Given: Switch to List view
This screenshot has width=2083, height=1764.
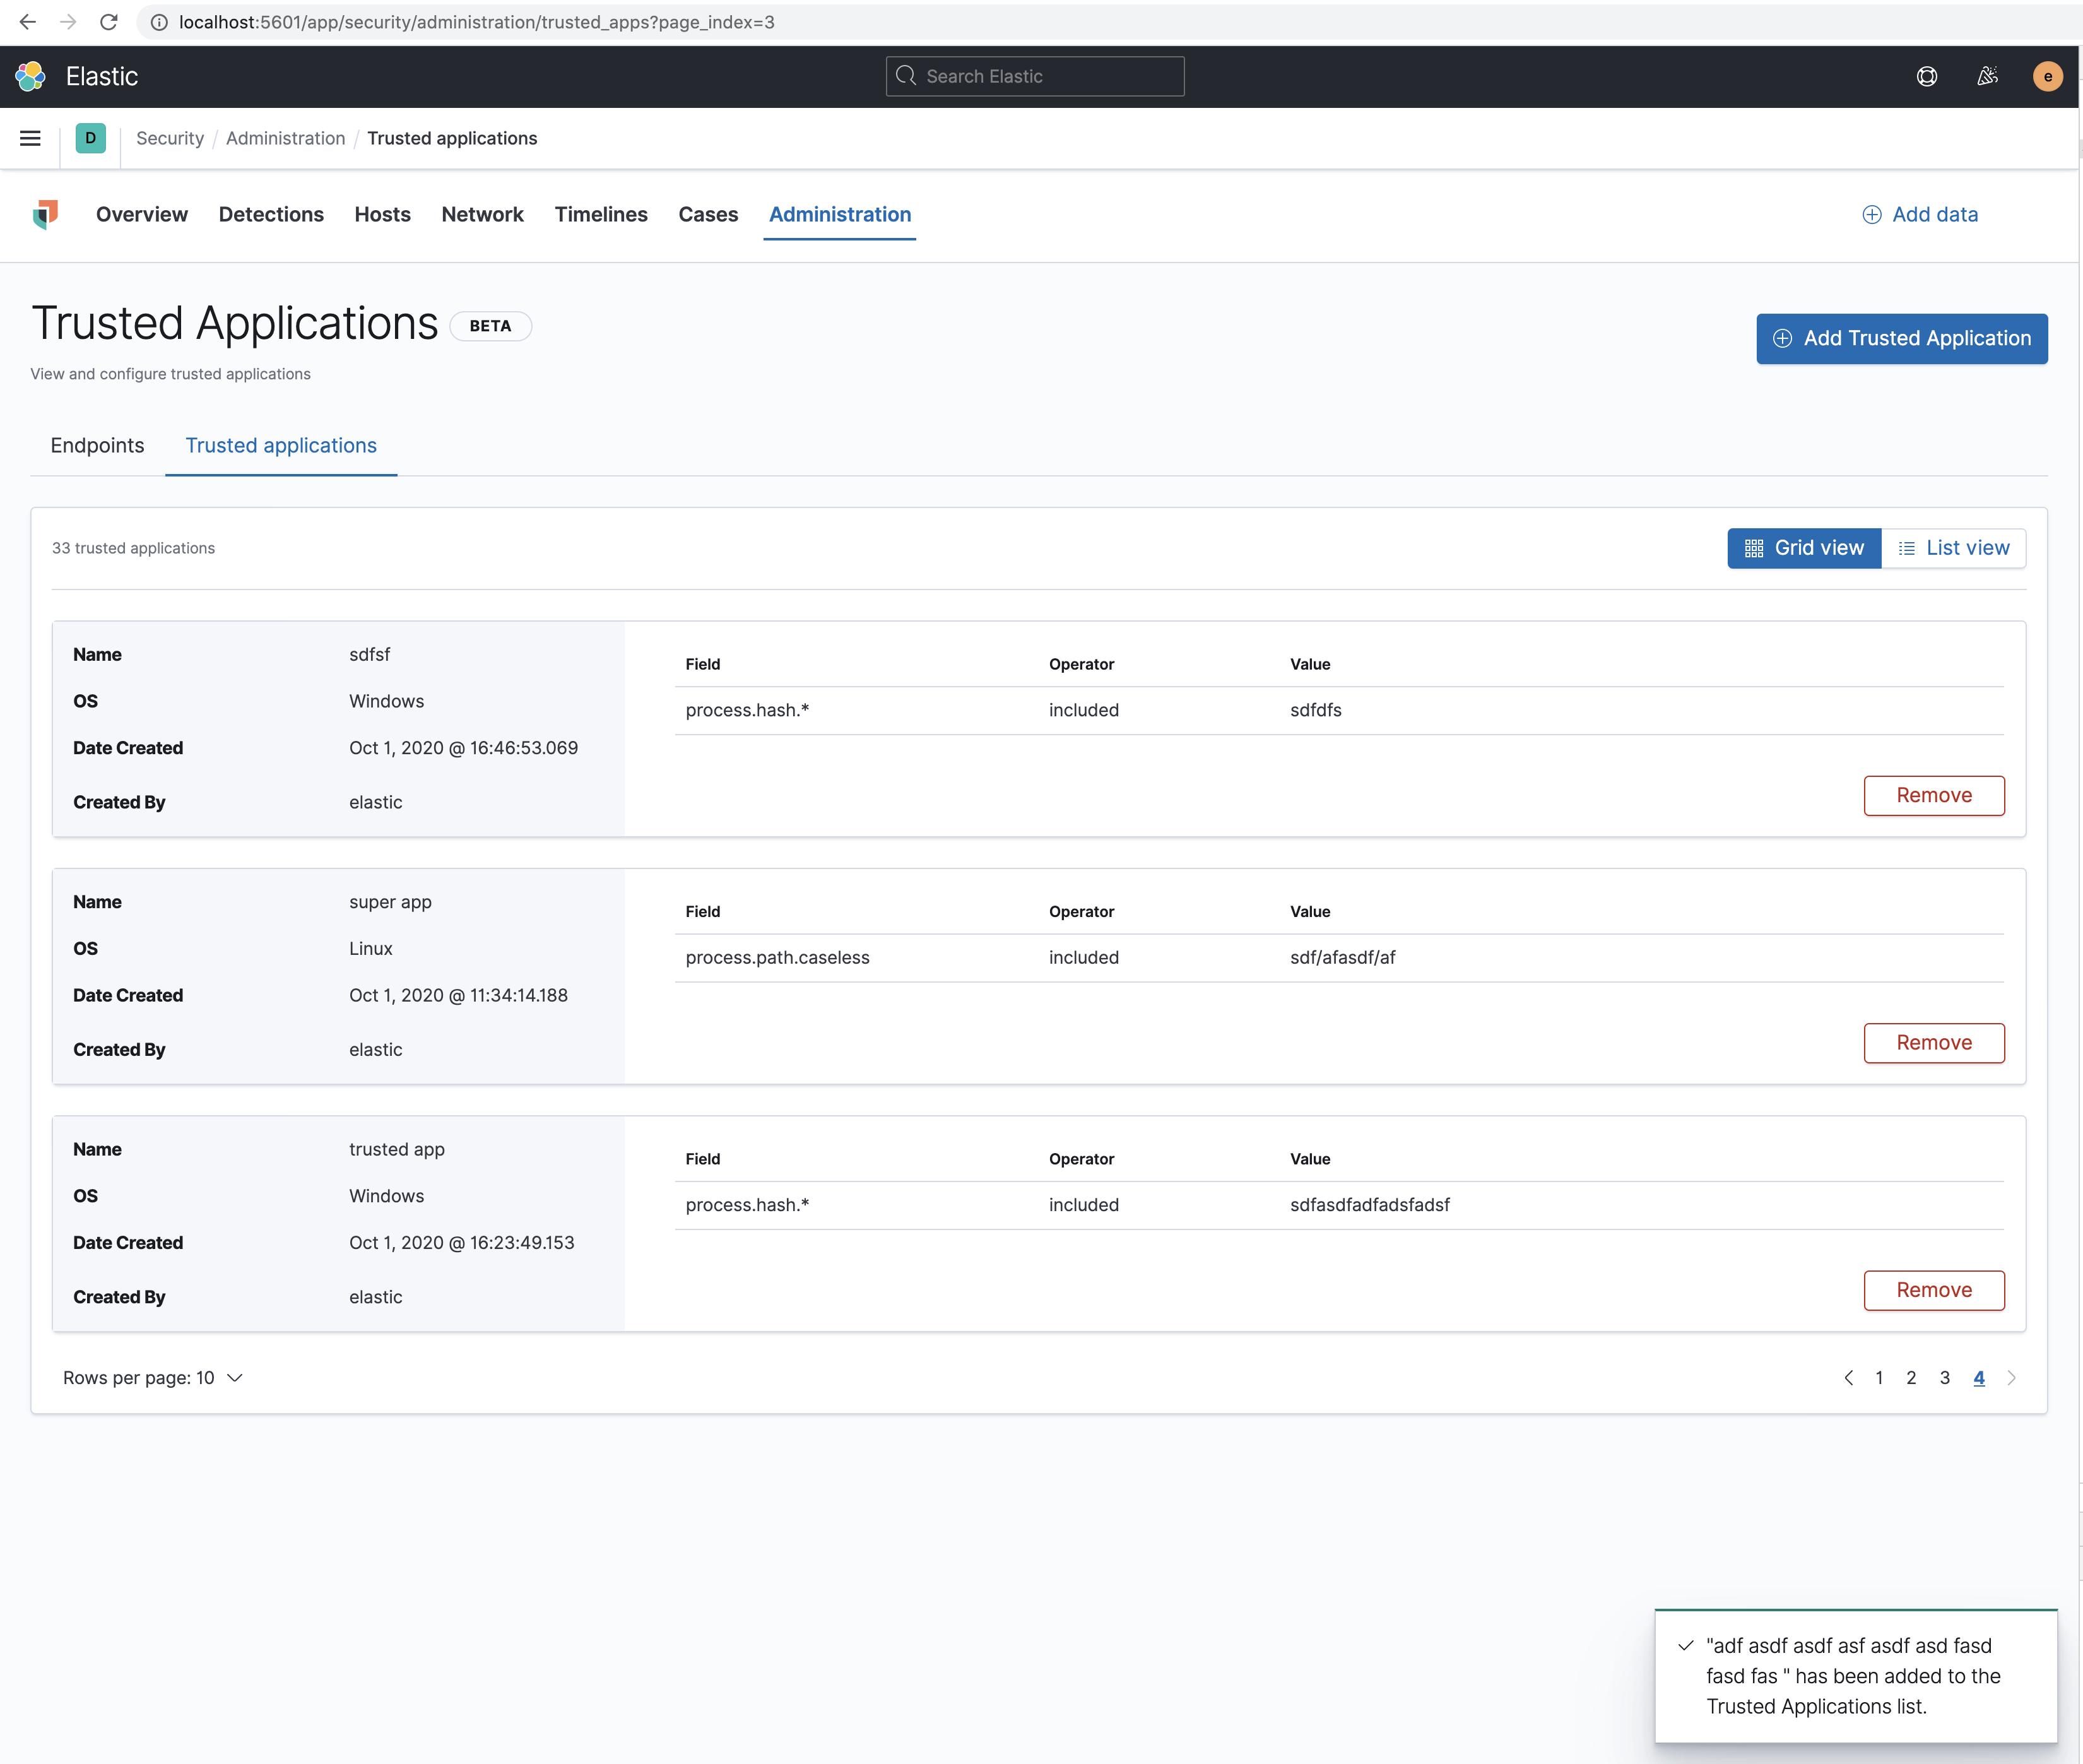Looking at the screenshot, I should (1953, 548).
